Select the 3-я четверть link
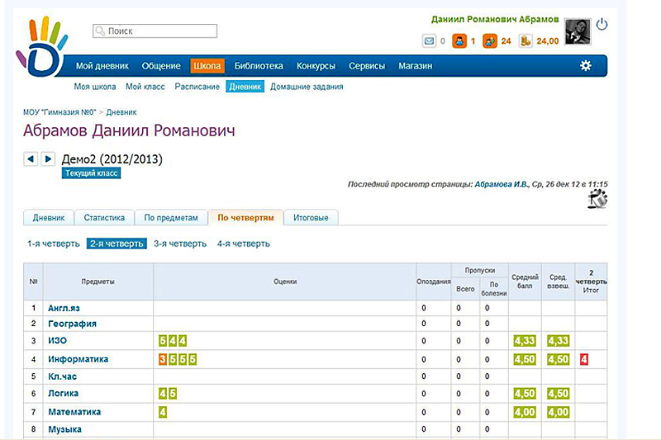 pyautogui.click(x=180, y=244)
